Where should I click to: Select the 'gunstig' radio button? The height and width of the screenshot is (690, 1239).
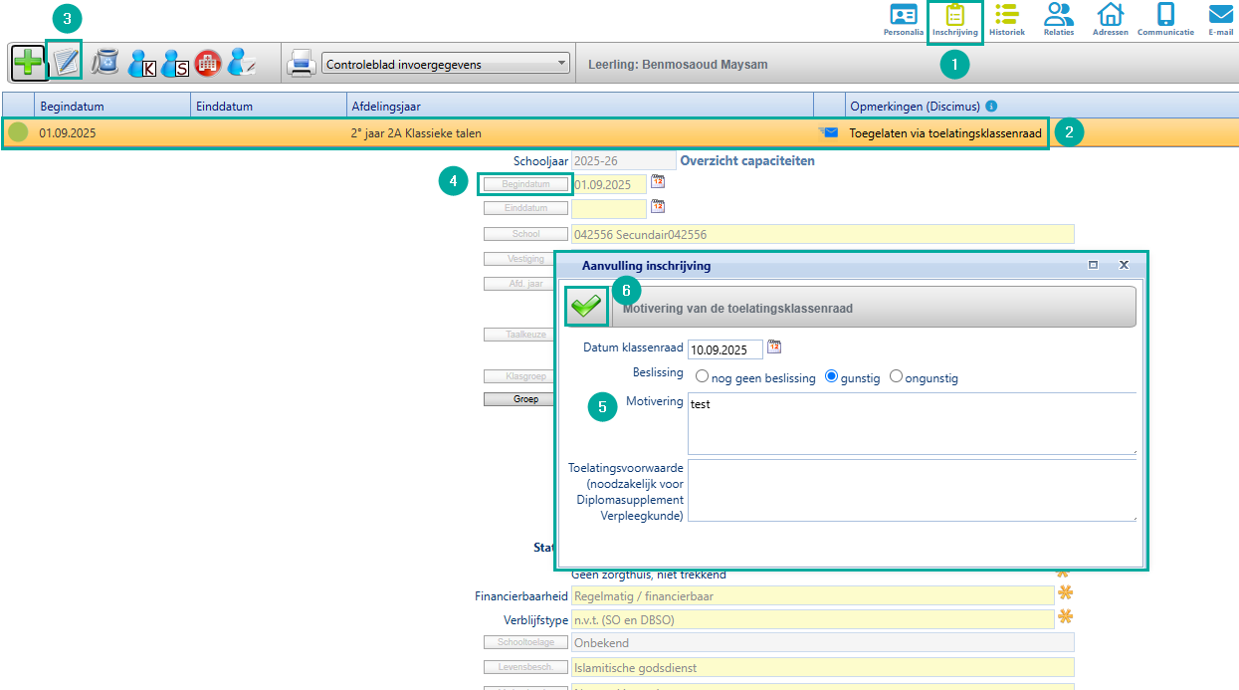point(832,377)
